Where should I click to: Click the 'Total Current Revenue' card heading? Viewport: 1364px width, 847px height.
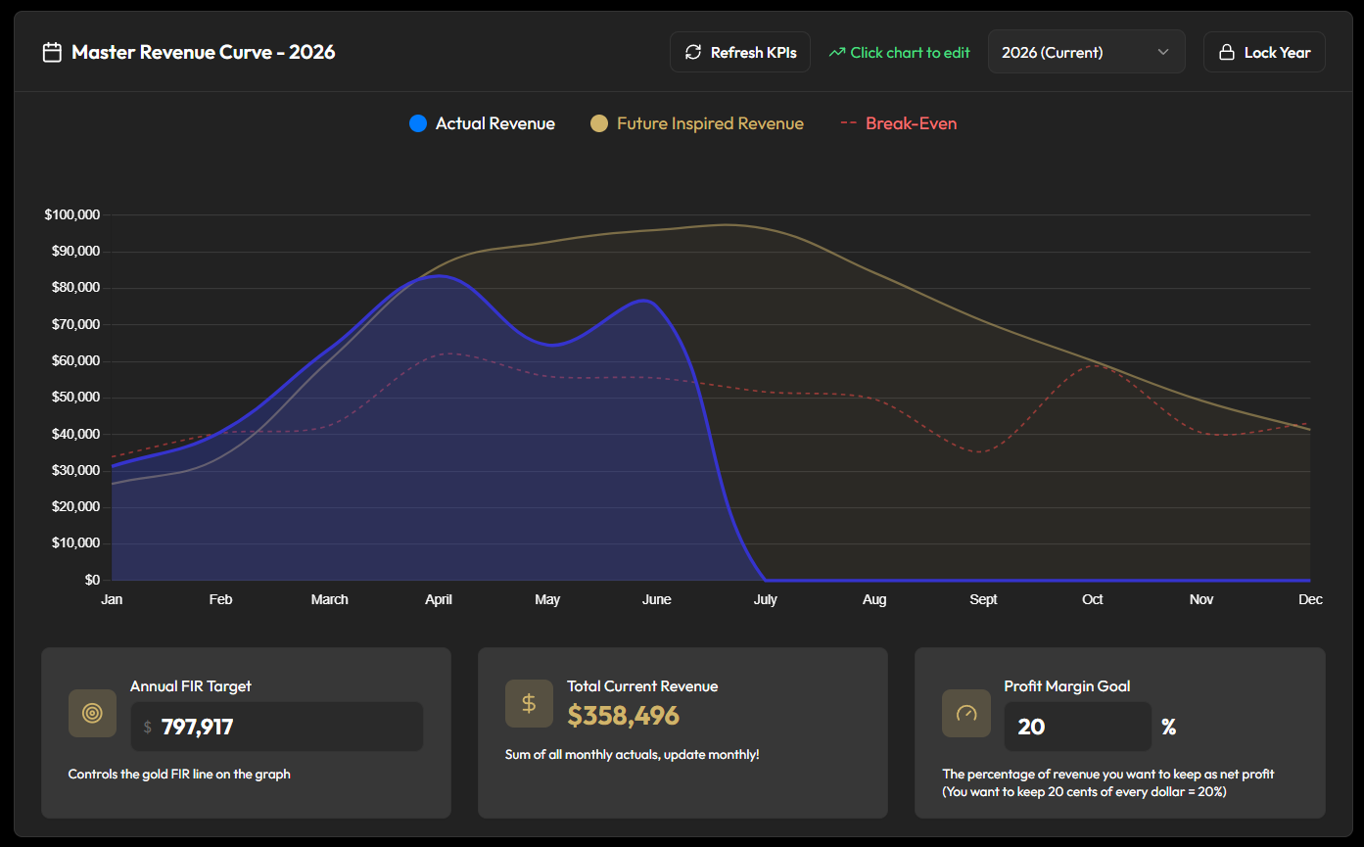point(642,686)
